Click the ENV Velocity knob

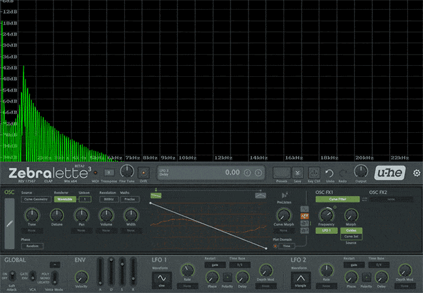[x=81, y=277]
